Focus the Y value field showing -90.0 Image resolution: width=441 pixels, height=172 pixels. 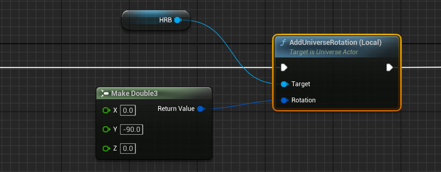pyautogui.click(x=131, y=129)
